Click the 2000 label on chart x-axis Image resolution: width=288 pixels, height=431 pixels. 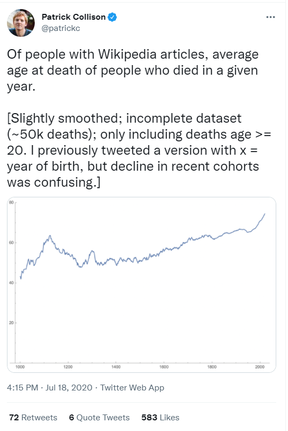tap(260, 367)
